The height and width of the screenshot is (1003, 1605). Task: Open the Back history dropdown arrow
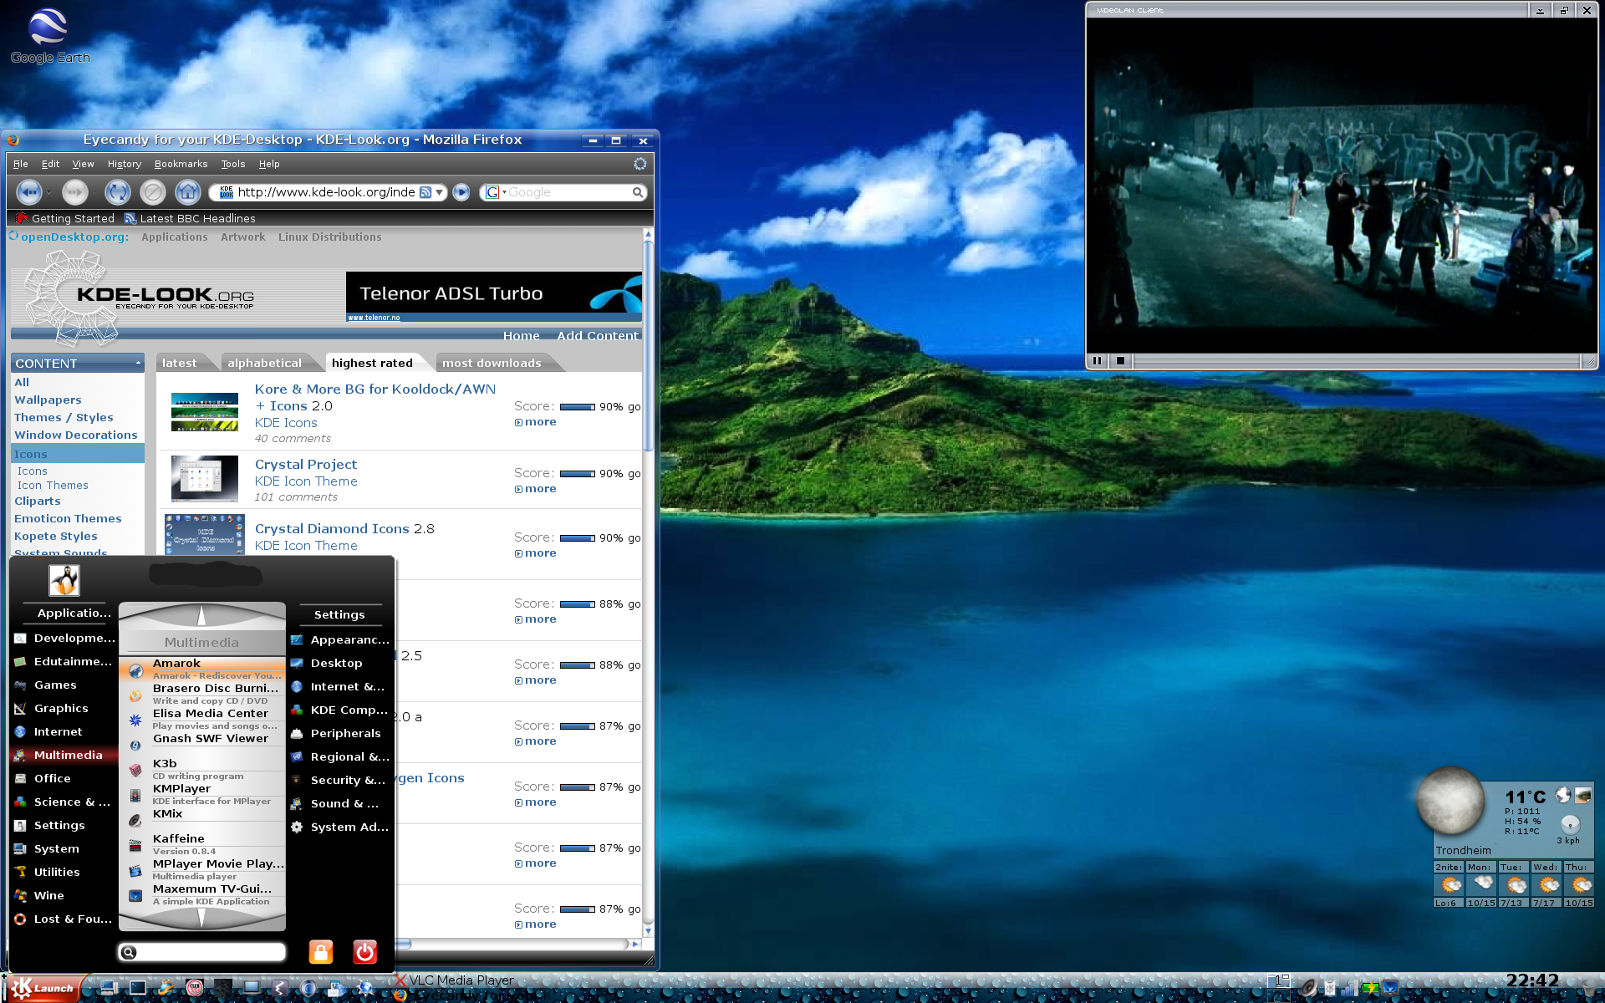pos(49,193)
